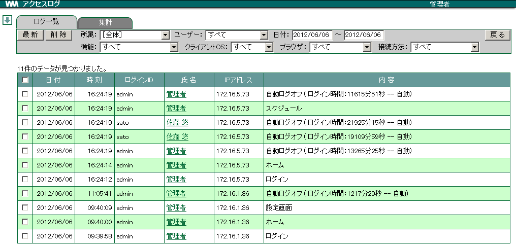Check the 16:24:14 ホーム row checkbox
This screenshot has width=516, height=245.
[x=25, y=165]
